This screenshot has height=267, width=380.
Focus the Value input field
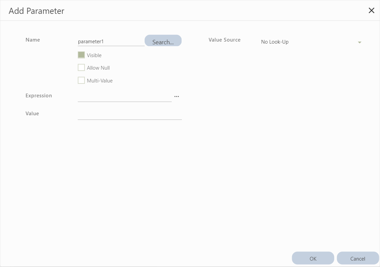pos(129,117)
